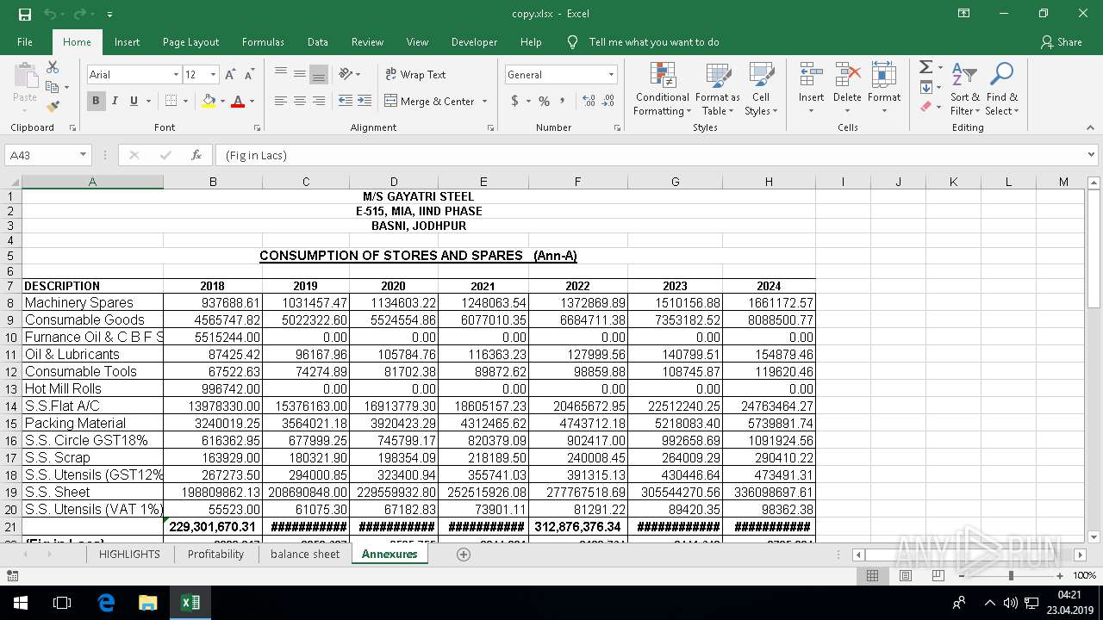Switch to the Data tab
Viewport: 1103px width, 620px height.
coord(317,42)
